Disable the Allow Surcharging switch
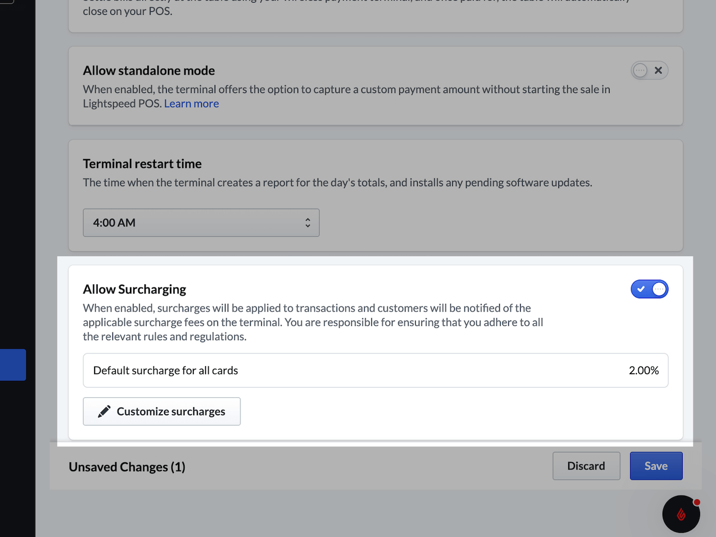 click(649, 289)
